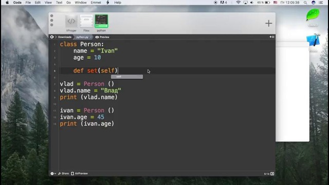Click the value 45 on ivan.age line
Viewport: 329px width, 185px height.
click(101, 117)
